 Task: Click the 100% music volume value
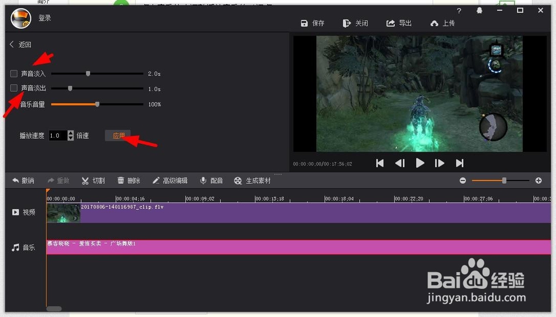click(x=155, y=104)
